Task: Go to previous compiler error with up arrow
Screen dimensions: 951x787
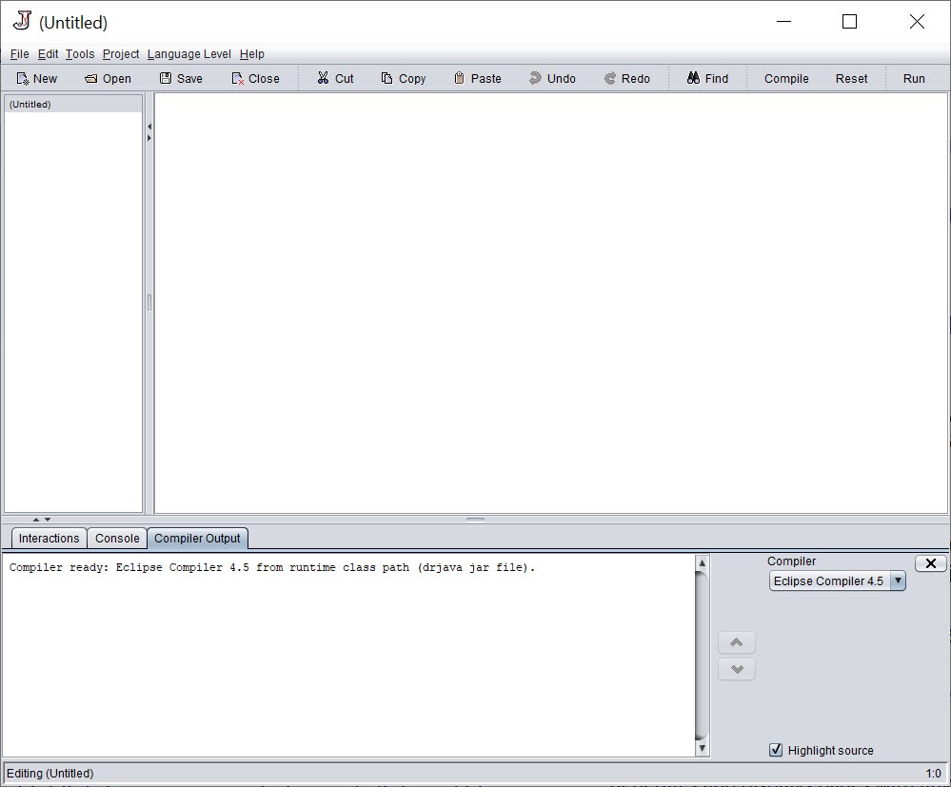Action: (x=736, y=642)
